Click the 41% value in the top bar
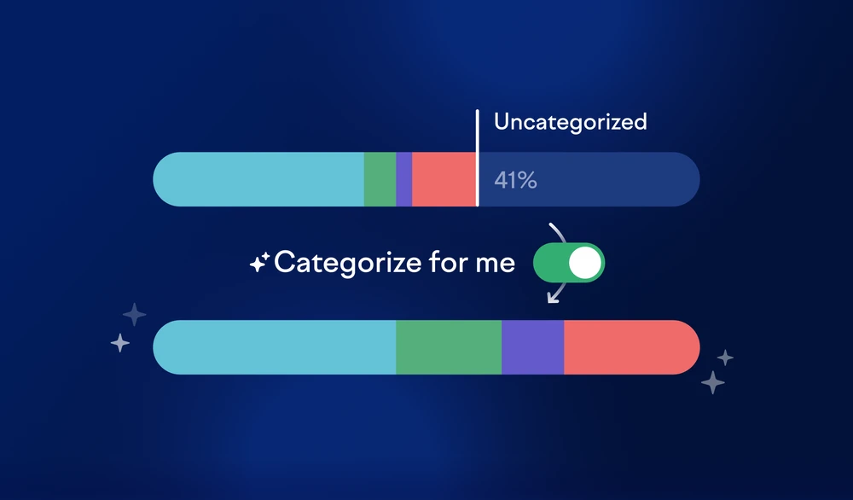This screenshot has height=500, width=853. point(515,180)
